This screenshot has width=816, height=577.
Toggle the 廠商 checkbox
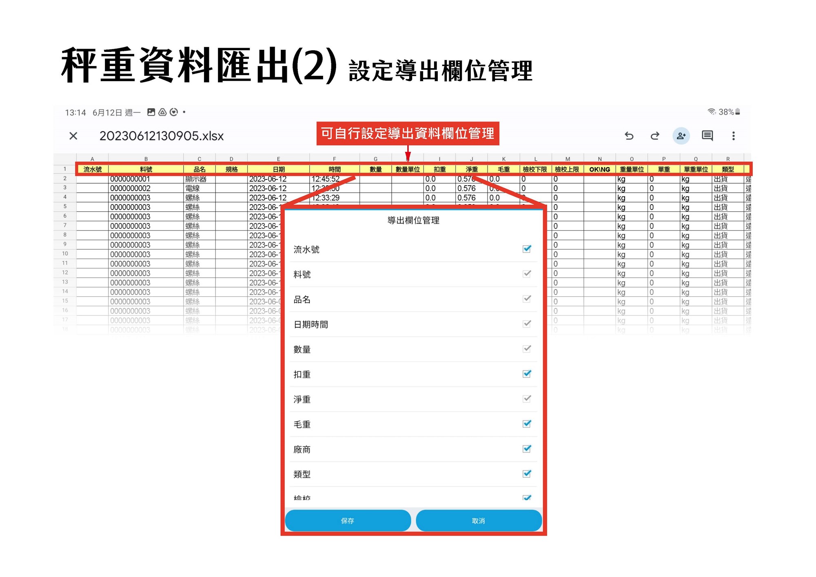tap(527, 449)
